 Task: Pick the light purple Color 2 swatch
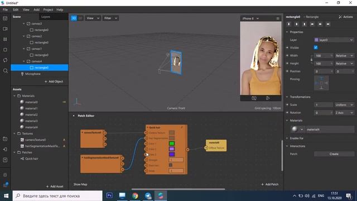(x=172, y=149)
